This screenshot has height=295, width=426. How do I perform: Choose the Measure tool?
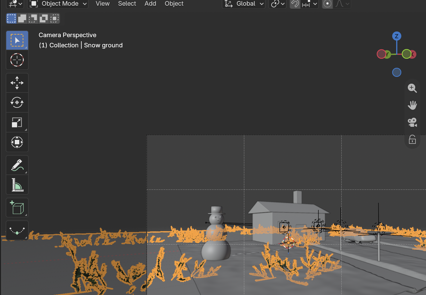click(17, 185)
